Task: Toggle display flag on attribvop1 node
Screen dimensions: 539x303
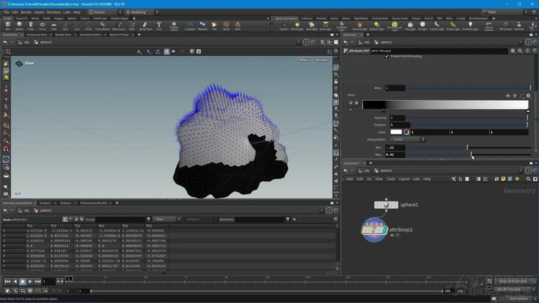Action: [x=384, y=230]
